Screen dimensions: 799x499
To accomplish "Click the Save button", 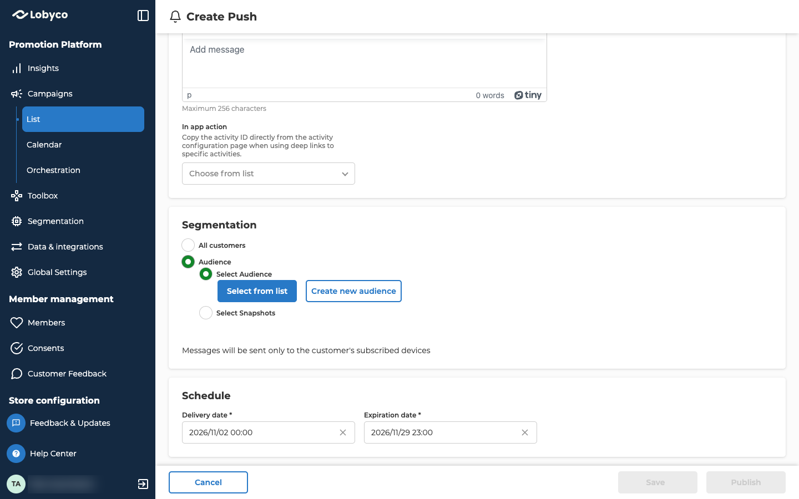I will point(658,482).
